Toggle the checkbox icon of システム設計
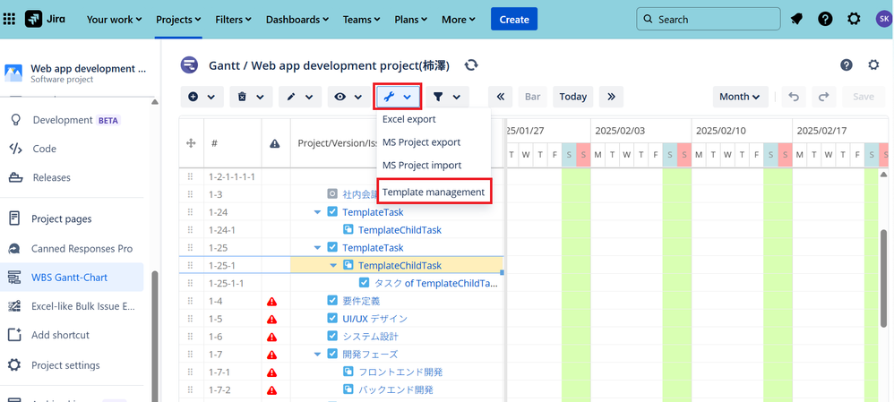 (x=332, y=337)
